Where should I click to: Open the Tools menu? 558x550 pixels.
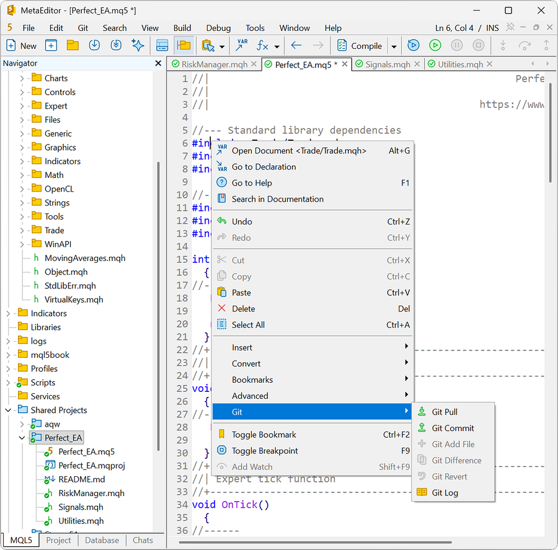click(255, 28)
